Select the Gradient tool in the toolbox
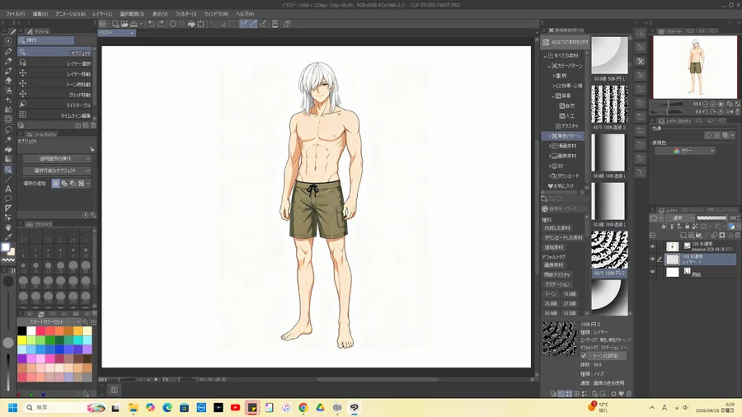The width and height of the screenshot is (742, 417). click(x=8, y=159)
